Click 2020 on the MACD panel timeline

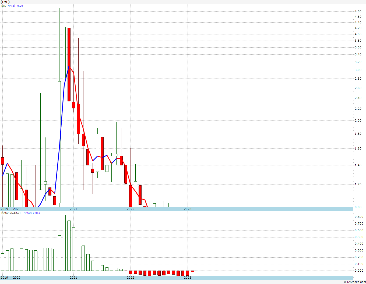pyautogui.click(x=17, y=278)
